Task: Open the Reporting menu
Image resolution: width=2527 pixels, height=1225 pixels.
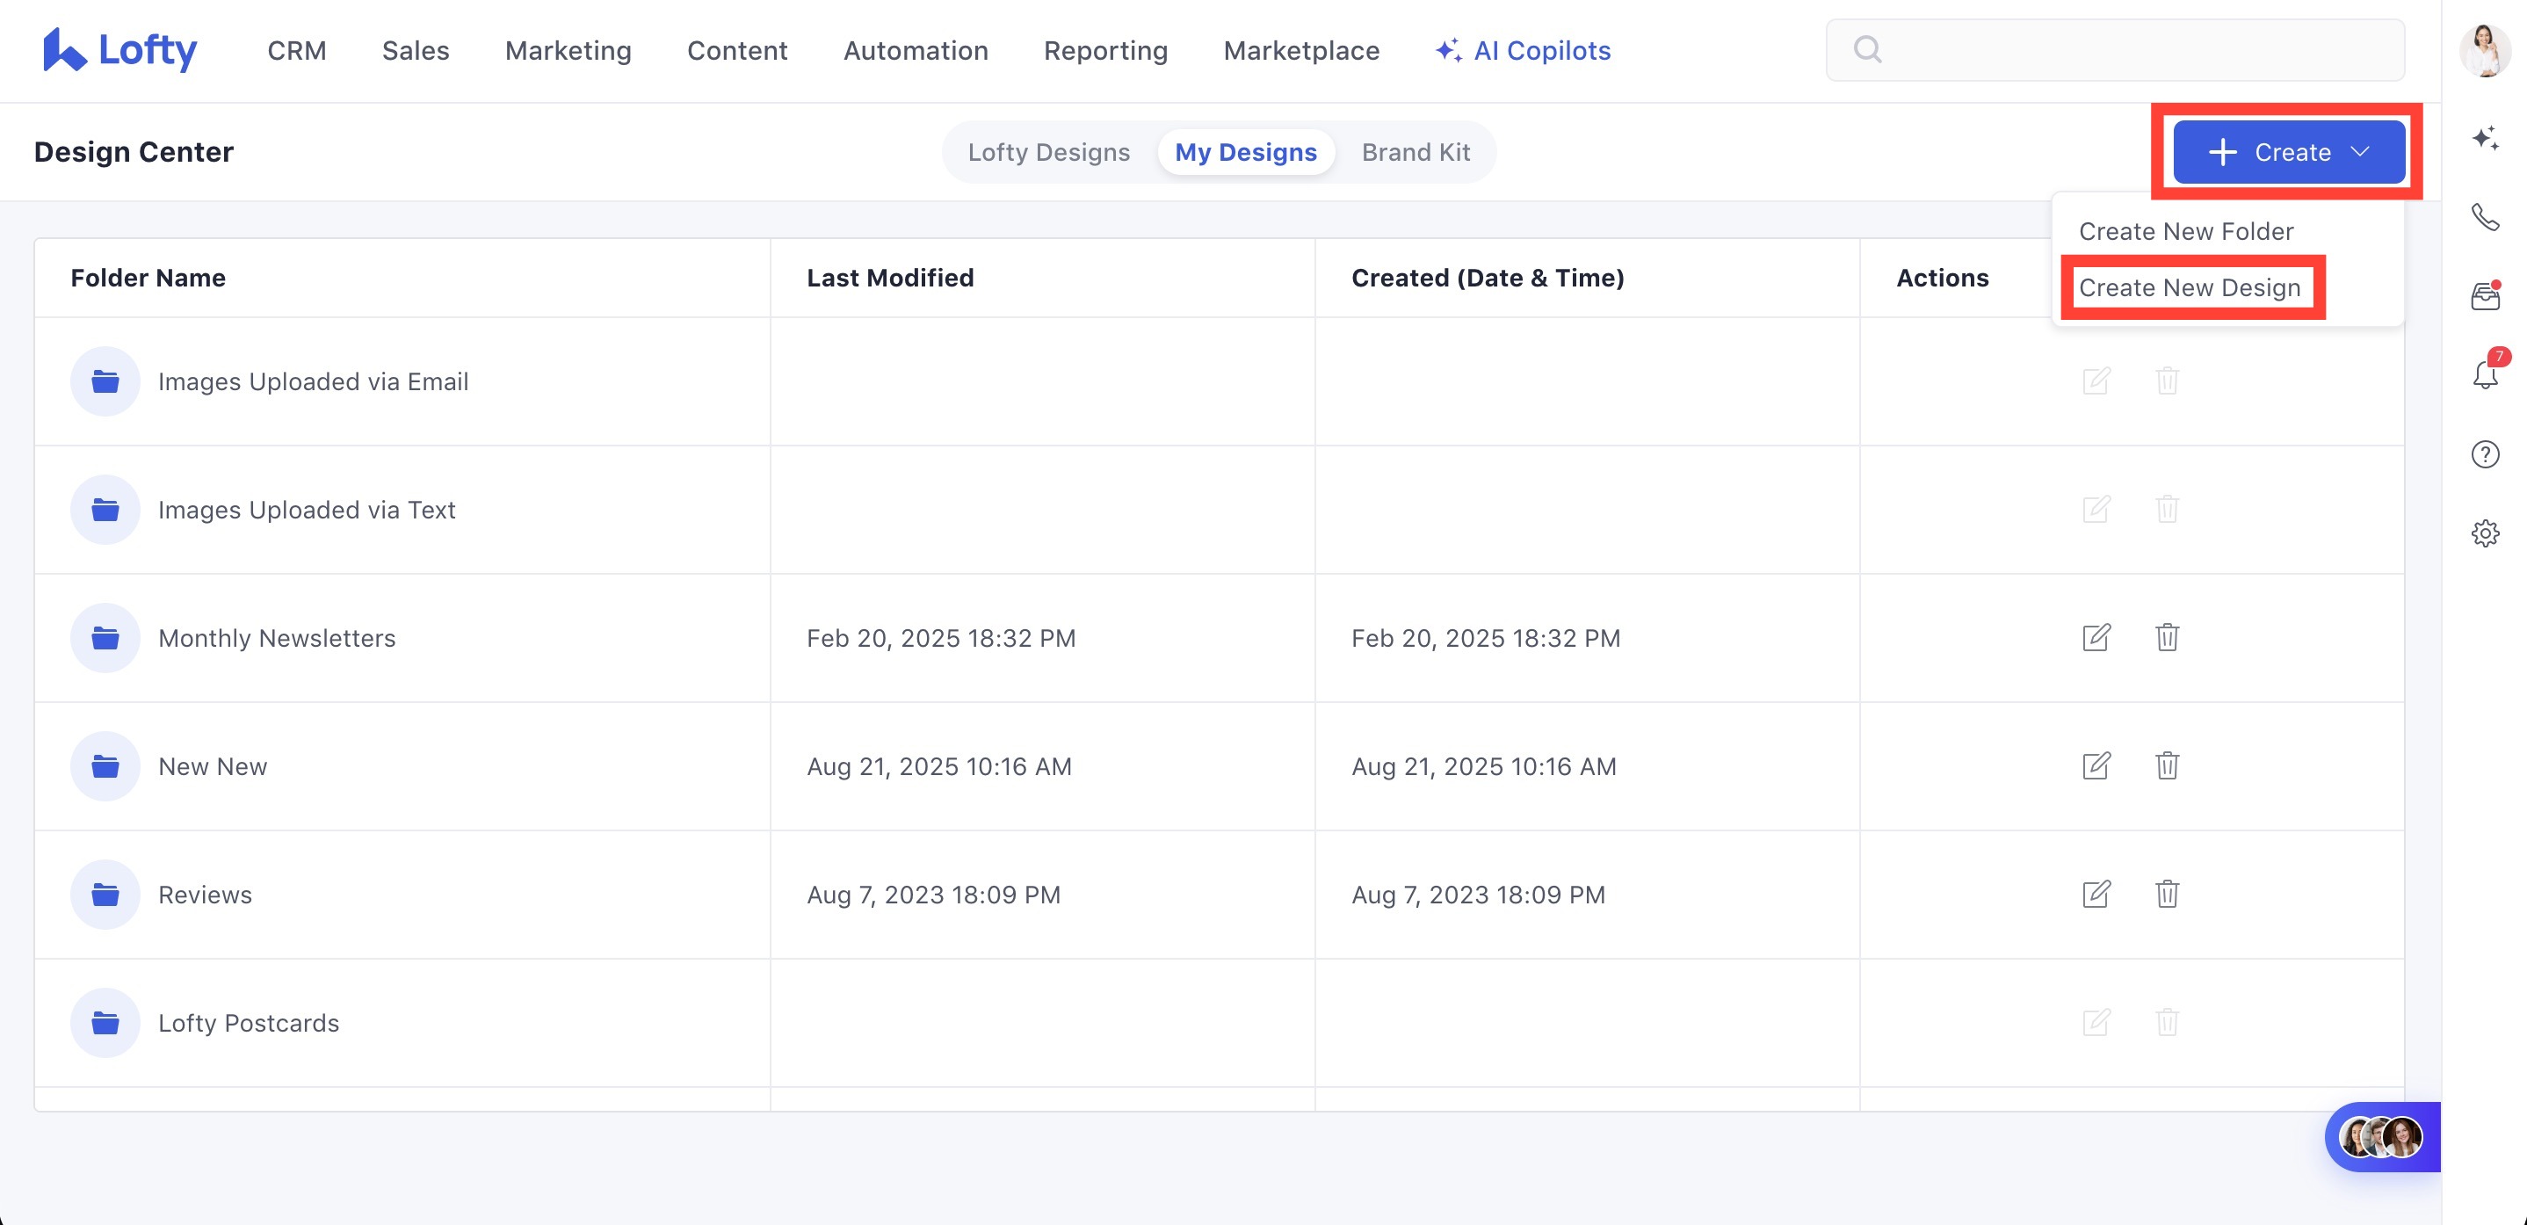Action: click(1105, 50)
